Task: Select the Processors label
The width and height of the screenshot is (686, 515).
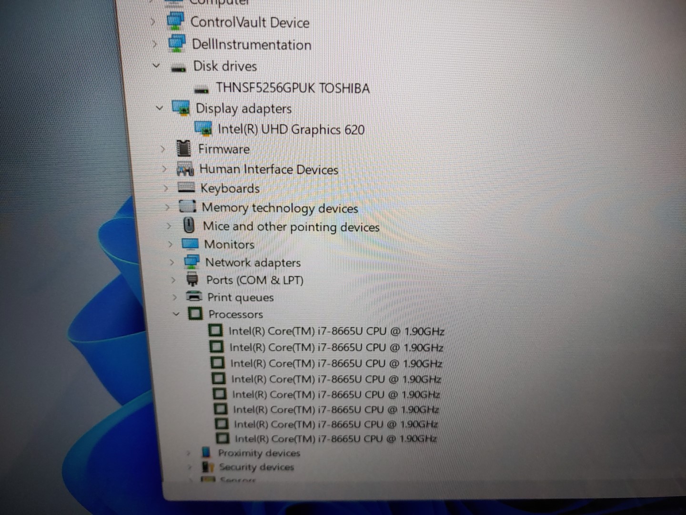Action: click(x=235, y=314)
